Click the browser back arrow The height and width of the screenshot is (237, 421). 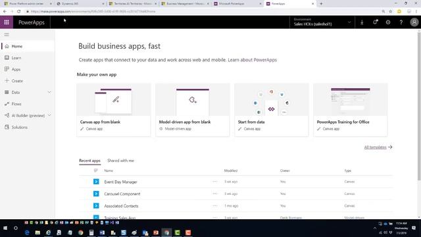click(5, 11)
